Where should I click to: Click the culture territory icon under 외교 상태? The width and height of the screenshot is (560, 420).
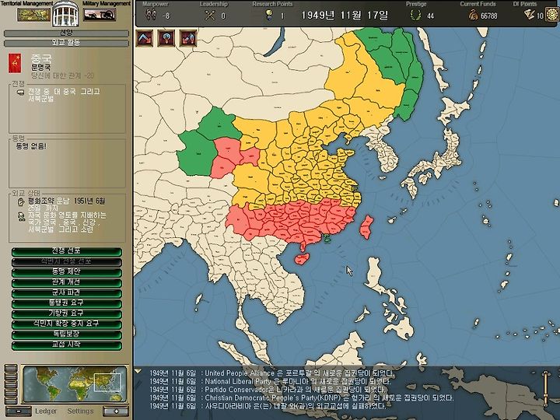[x=21, y=216]
